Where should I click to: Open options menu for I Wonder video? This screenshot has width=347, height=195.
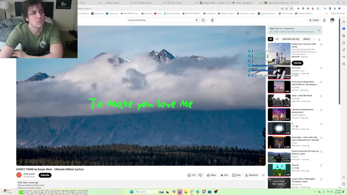[321, 110]
